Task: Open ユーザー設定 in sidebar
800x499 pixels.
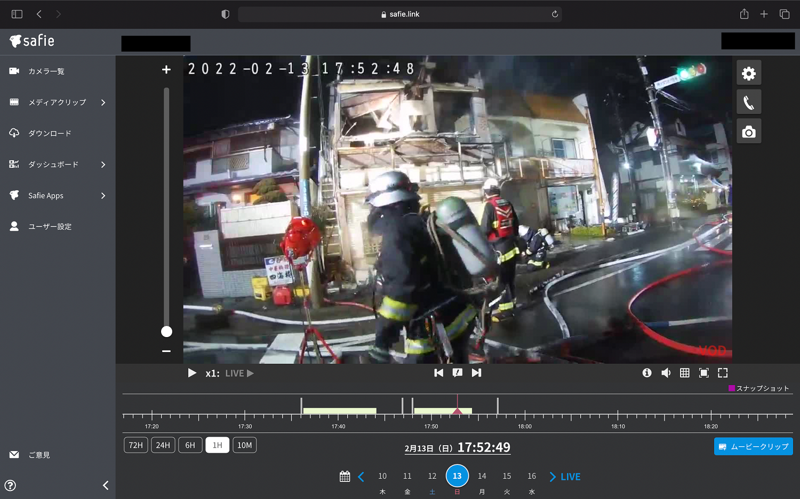Action: tap(50, 226)
